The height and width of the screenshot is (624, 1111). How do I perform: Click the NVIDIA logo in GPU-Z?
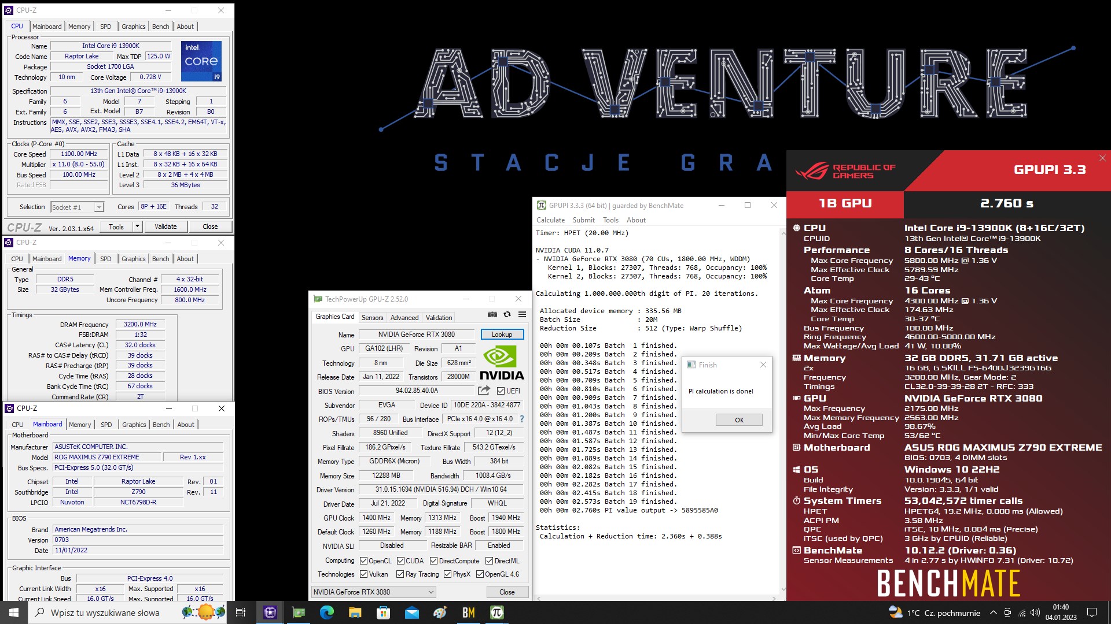(501, 363)
